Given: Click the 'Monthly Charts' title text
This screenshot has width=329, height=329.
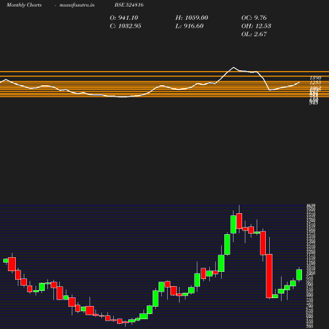Looking at the screenshot, I should point(24,5).
